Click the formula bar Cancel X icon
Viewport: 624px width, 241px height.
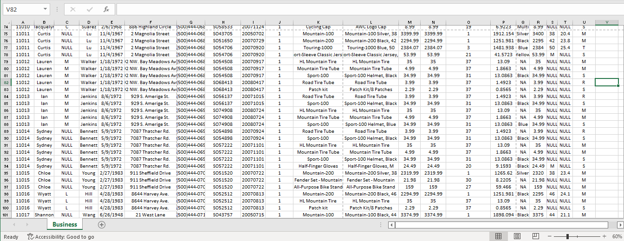[x=73, y=9]
